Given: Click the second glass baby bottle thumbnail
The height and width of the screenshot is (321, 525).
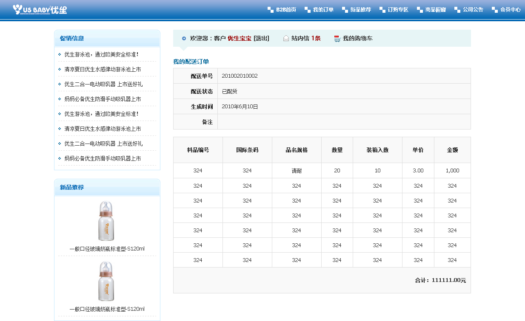Looking at the screenshot, I should [x=106, y=281].
